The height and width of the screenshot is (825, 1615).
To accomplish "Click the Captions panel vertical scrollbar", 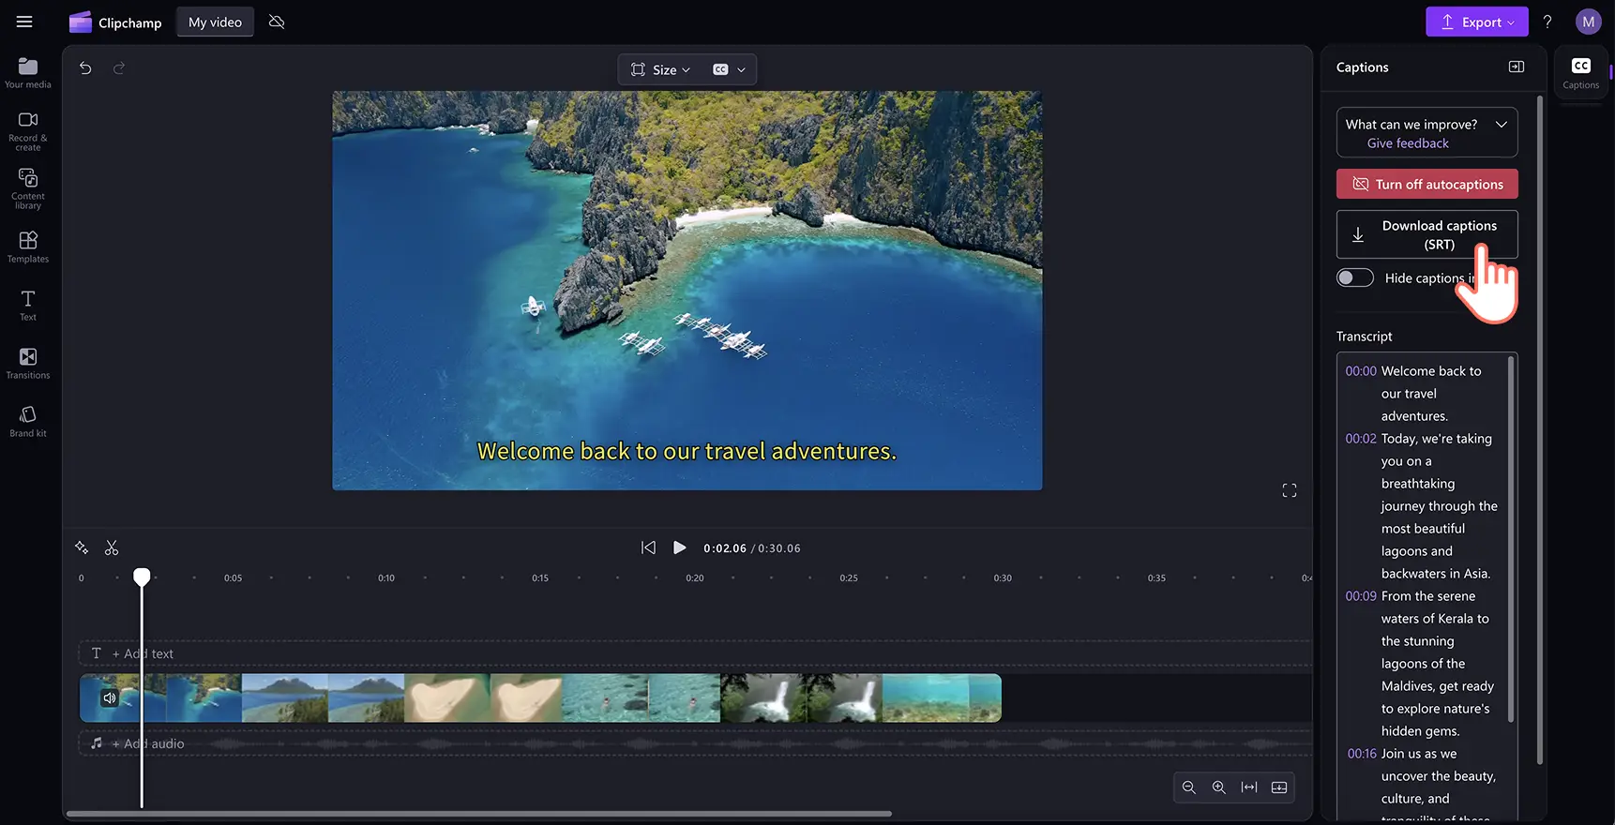I will pos(1540,429).
